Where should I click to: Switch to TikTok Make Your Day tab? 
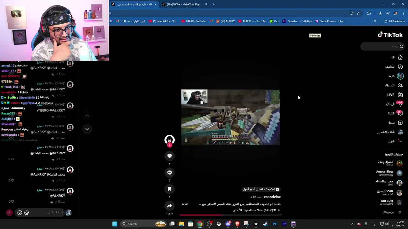pyautogui.click(x=183, y=4)
